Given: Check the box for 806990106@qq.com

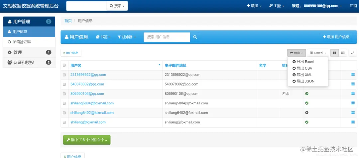Looking at the screenshot, I should (64, 94).
